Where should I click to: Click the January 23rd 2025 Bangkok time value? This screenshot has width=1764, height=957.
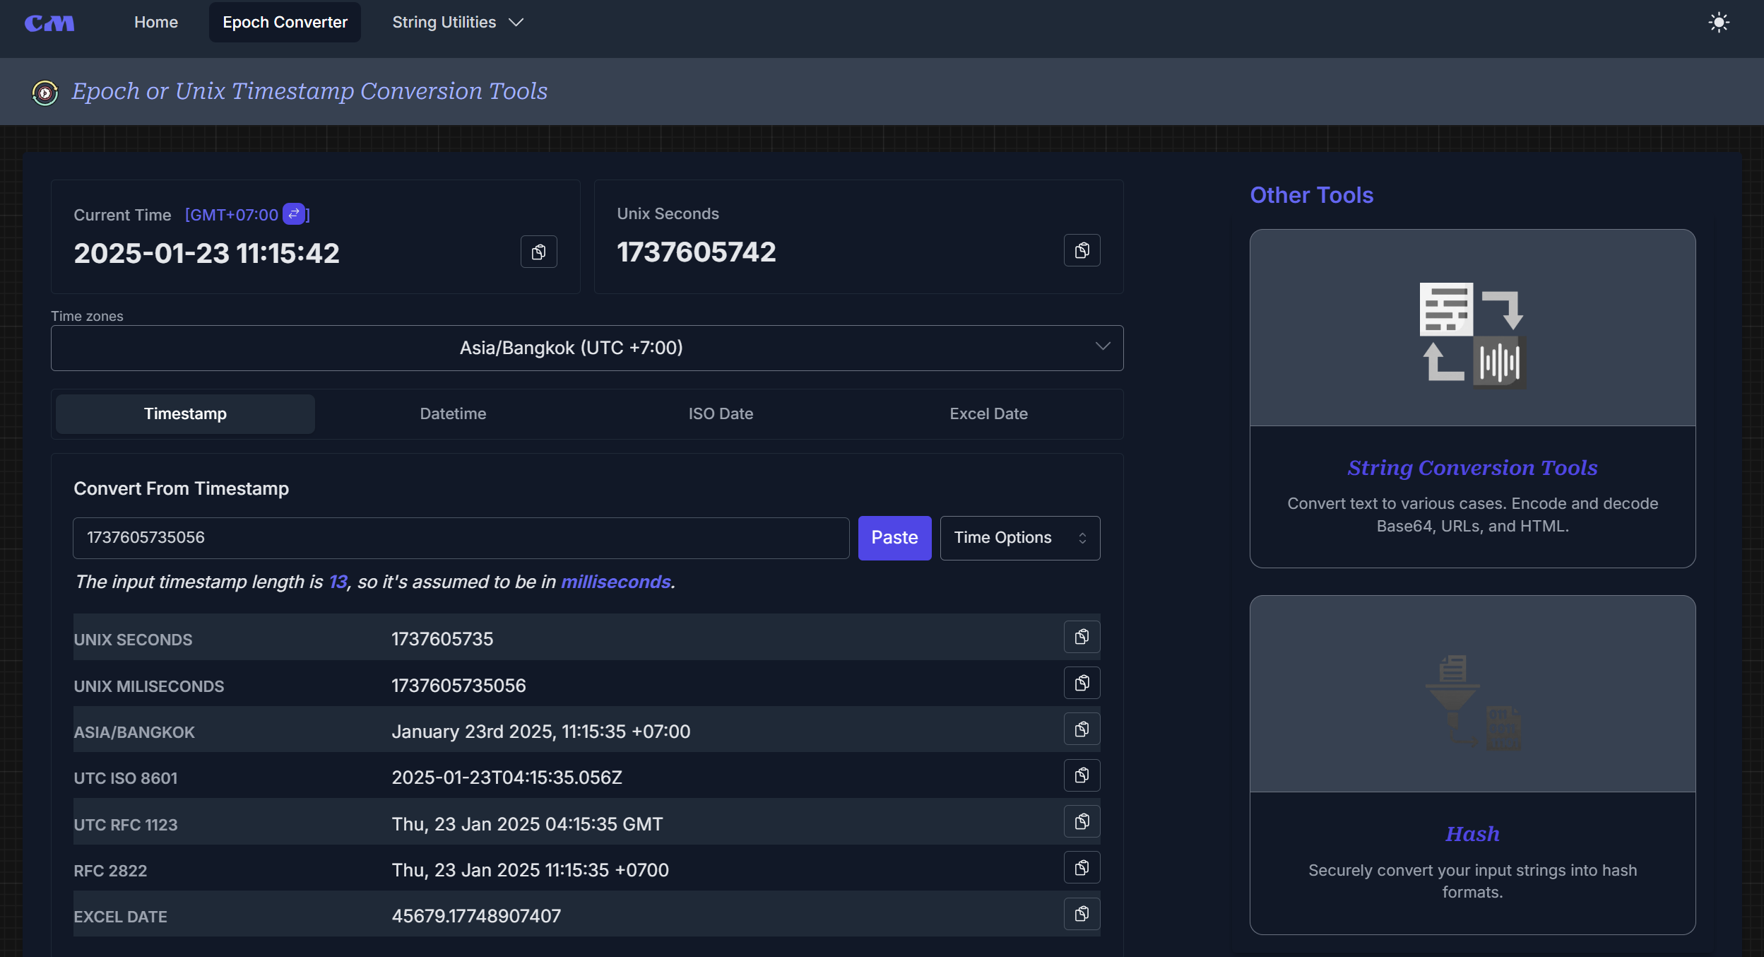[540, 732]
